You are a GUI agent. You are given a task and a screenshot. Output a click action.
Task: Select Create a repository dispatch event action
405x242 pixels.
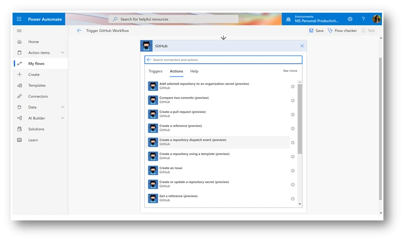193,142
